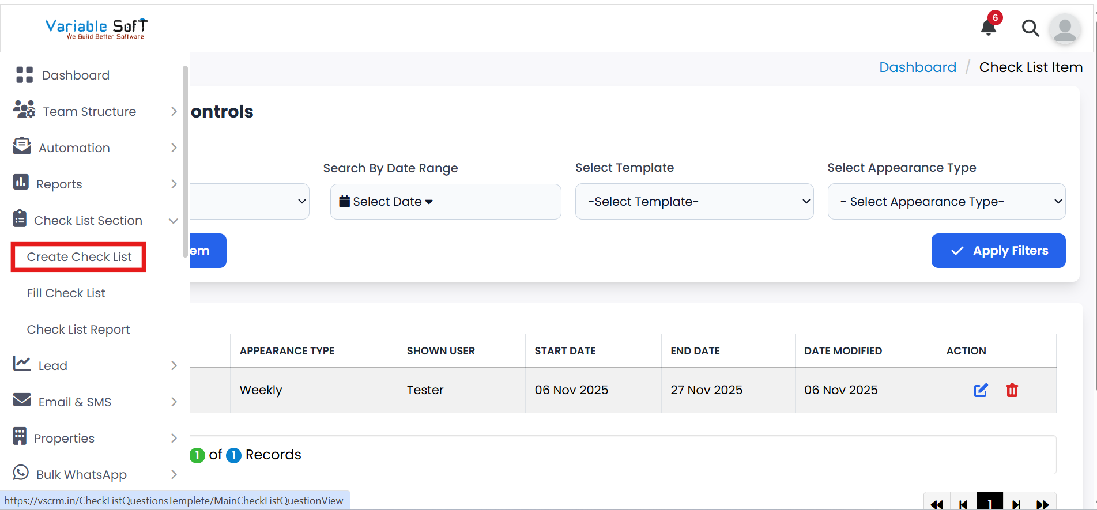Click the Variable Soft logo
Viewport: 1097px width, 510px height.
click(x=96, y=28)
